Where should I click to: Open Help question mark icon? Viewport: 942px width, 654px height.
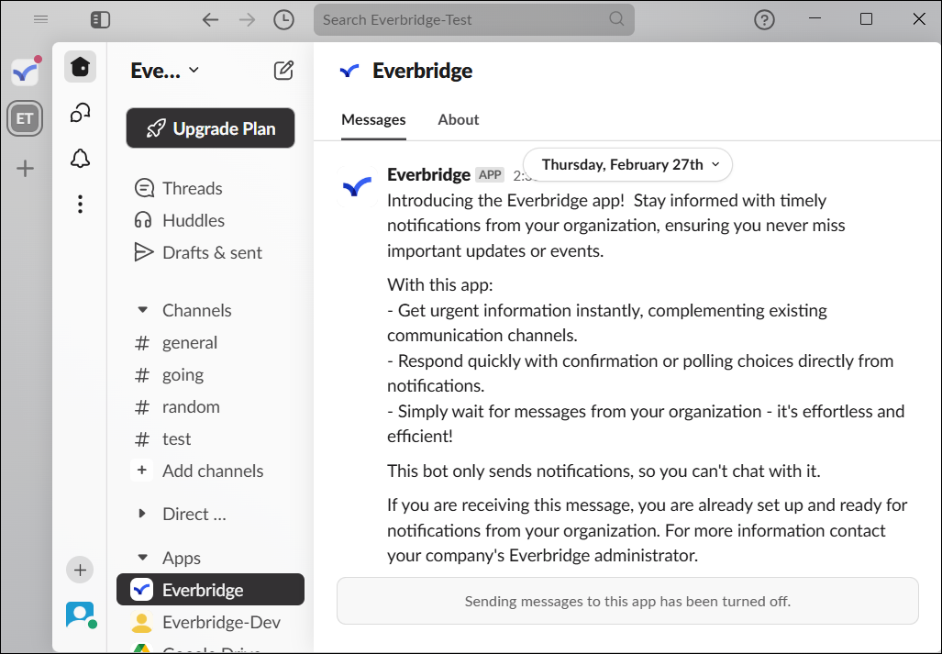point(764,20)
